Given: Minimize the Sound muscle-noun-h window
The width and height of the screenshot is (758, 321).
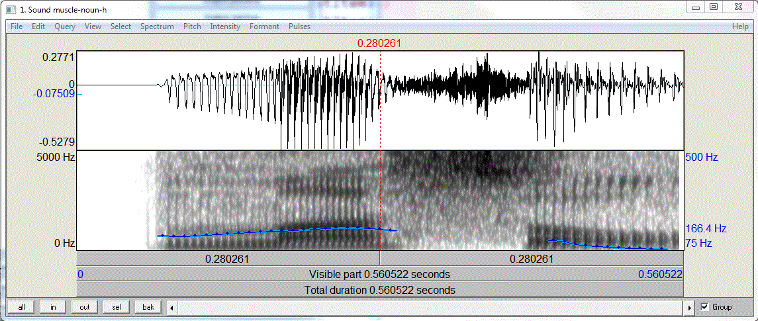Looking at the screenshot, I should [696, 7].
